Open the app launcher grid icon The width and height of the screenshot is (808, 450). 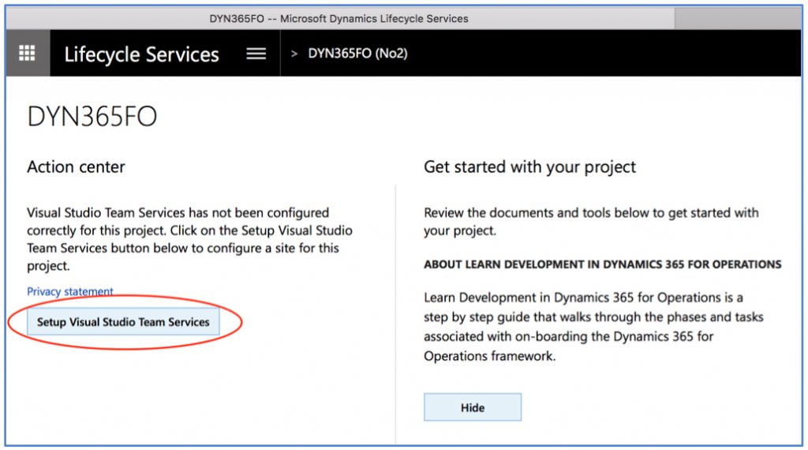pyautogui.click(x=28, y=53)
